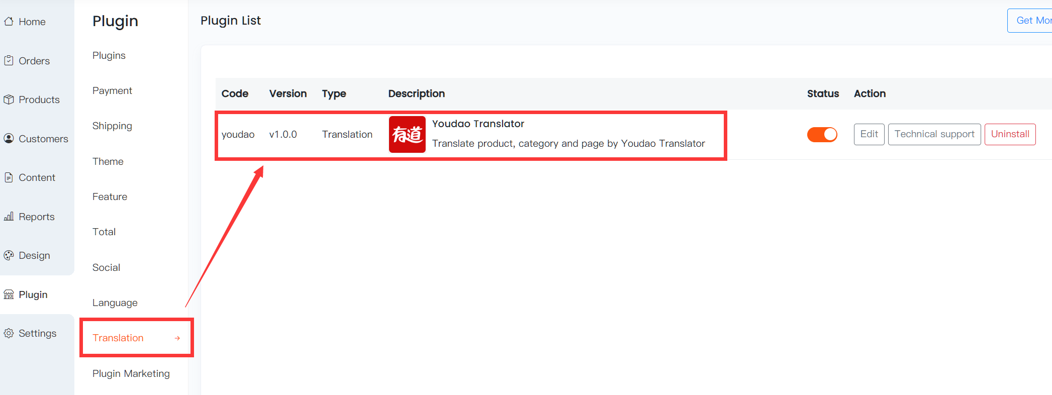Click the Home house icon
The height and width of the screenshot is (395, 1052).
click(9, 22)
